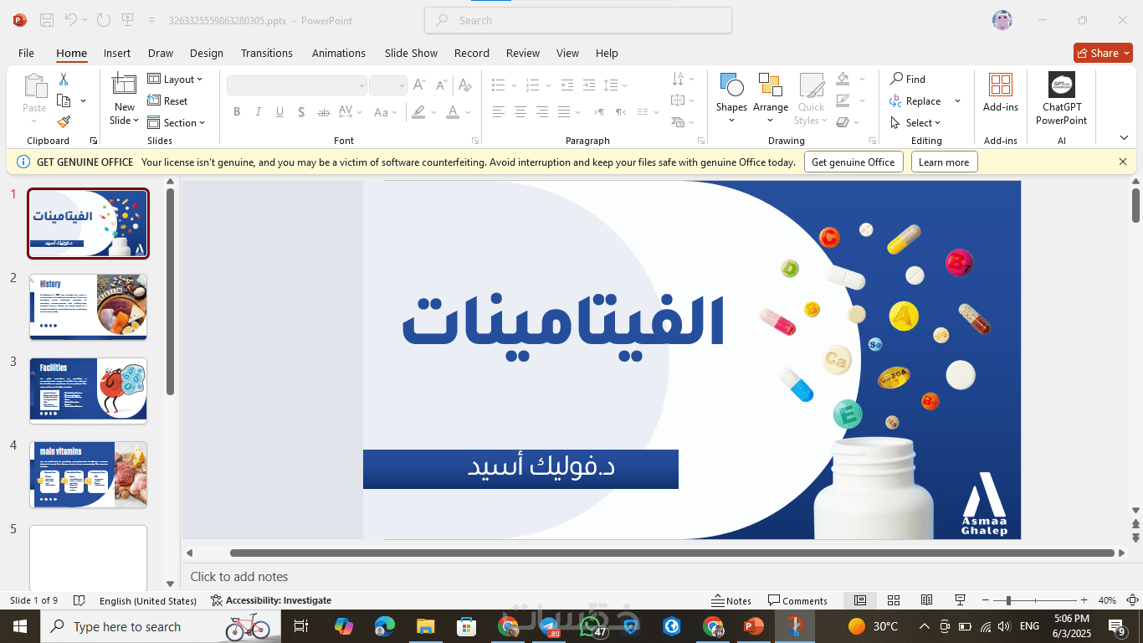Select slide 2 History thumbnail
This screenshot has width=1143, height=643.
point(88,306)
